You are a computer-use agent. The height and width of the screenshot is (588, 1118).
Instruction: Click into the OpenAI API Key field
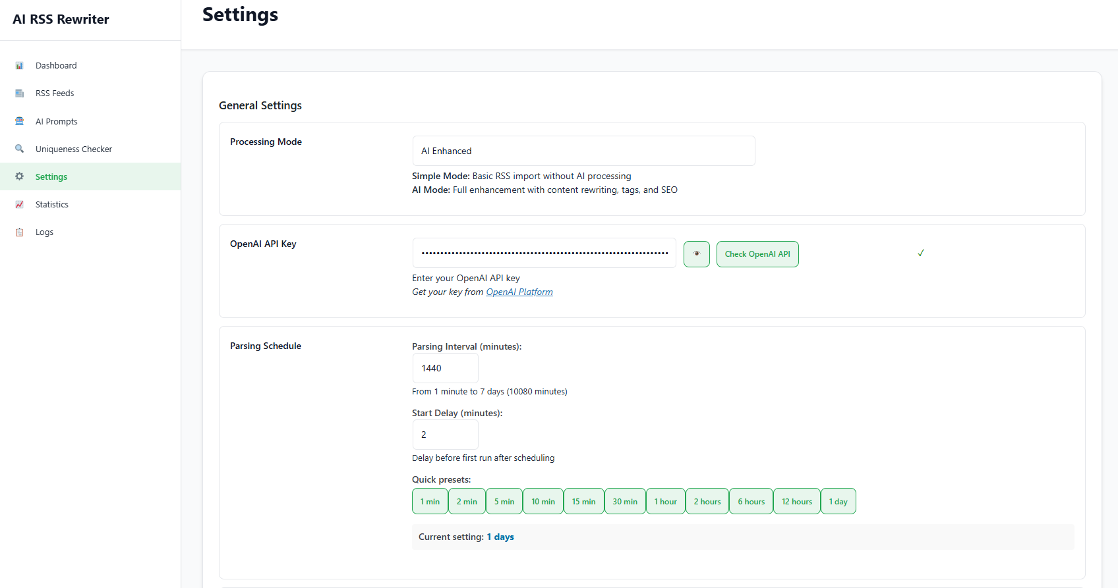point(544,253)
